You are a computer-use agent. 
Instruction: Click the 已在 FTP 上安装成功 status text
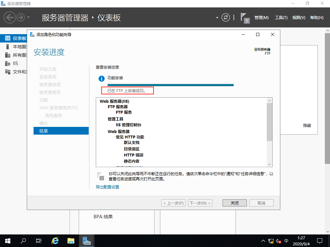coord(126,91)
